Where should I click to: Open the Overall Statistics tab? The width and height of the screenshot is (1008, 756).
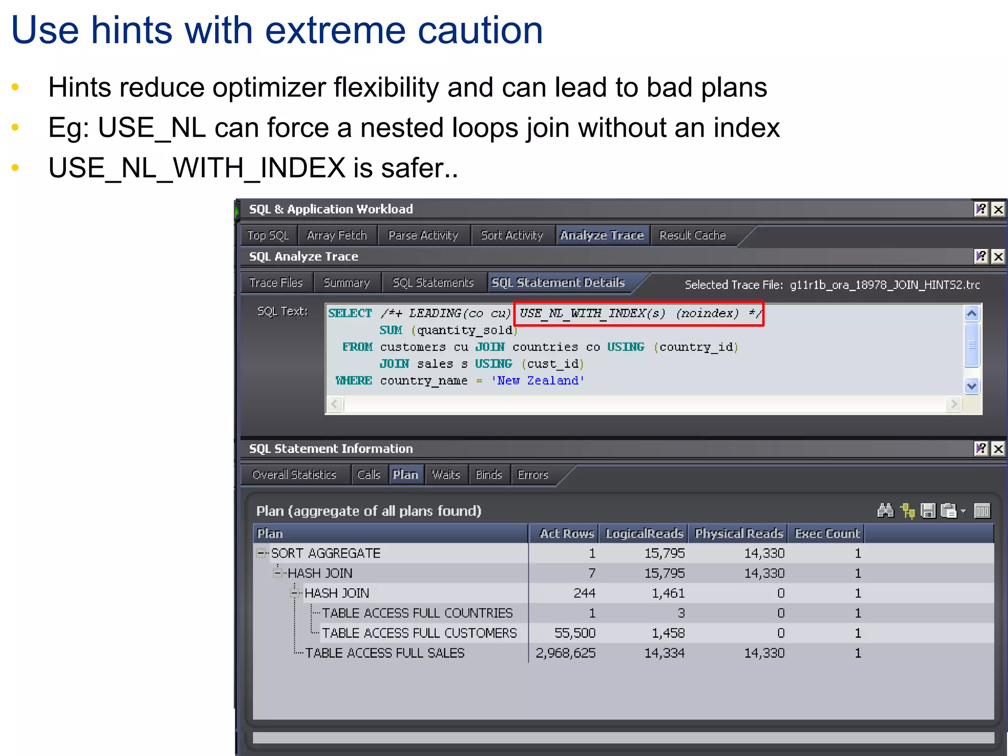[294, 474]
